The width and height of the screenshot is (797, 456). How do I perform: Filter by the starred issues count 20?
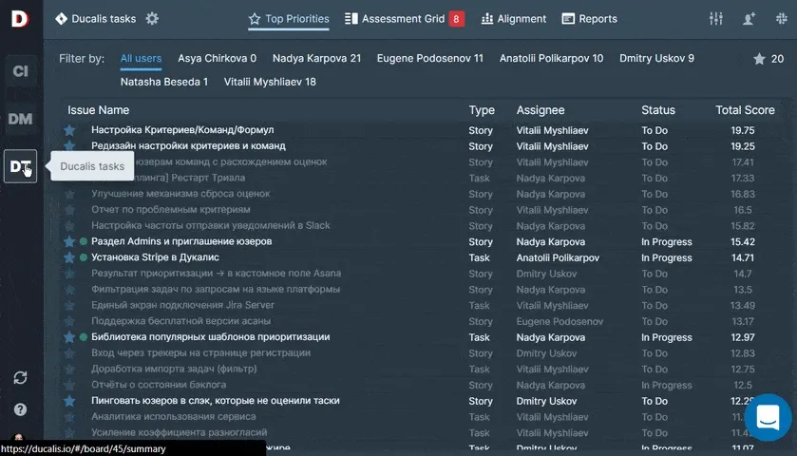[769, 59]
